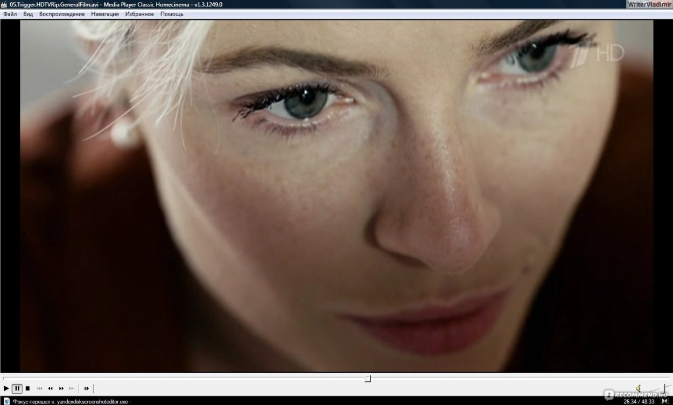Mute audio via the speaker icon
The image size is (673, 405).
pyautogui.click(x=639, y=388)
